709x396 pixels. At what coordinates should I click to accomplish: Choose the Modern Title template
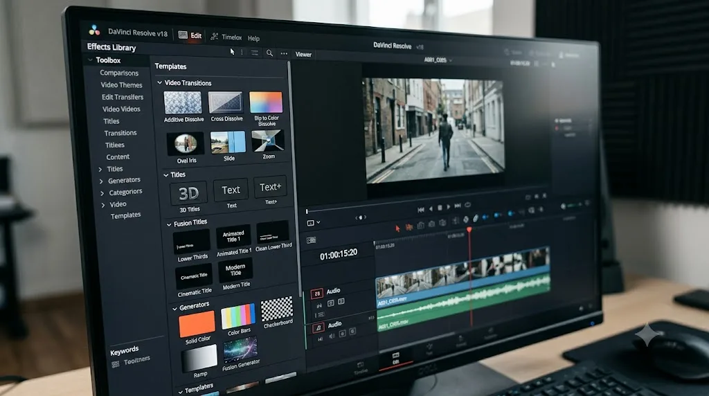click(x=235, y=270)
